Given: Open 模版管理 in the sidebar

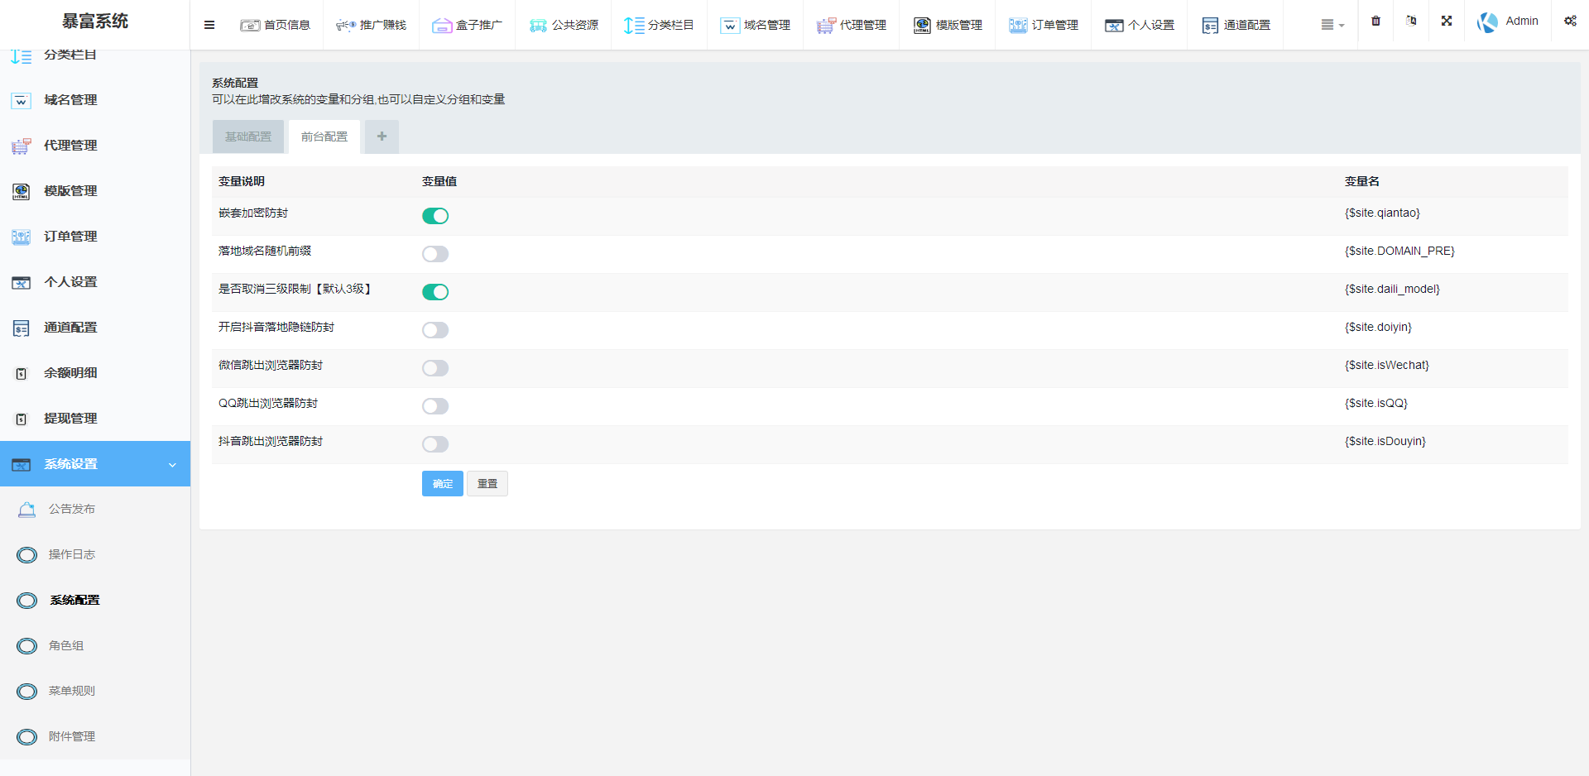Looking at the screenshot, I should (x=95, y=191).
